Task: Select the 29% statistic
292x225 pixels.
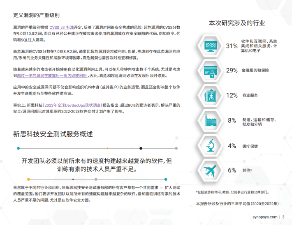Action: [232, 70]
